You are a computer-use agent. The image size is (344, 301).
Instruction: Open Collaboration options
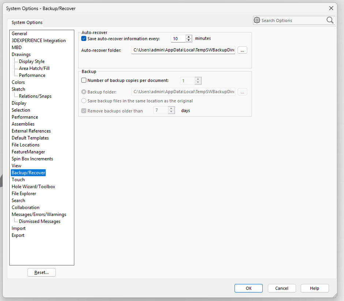click(x=26, y=207)
